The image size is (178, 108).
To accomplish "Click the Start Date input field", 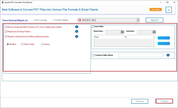I will 113,32.
